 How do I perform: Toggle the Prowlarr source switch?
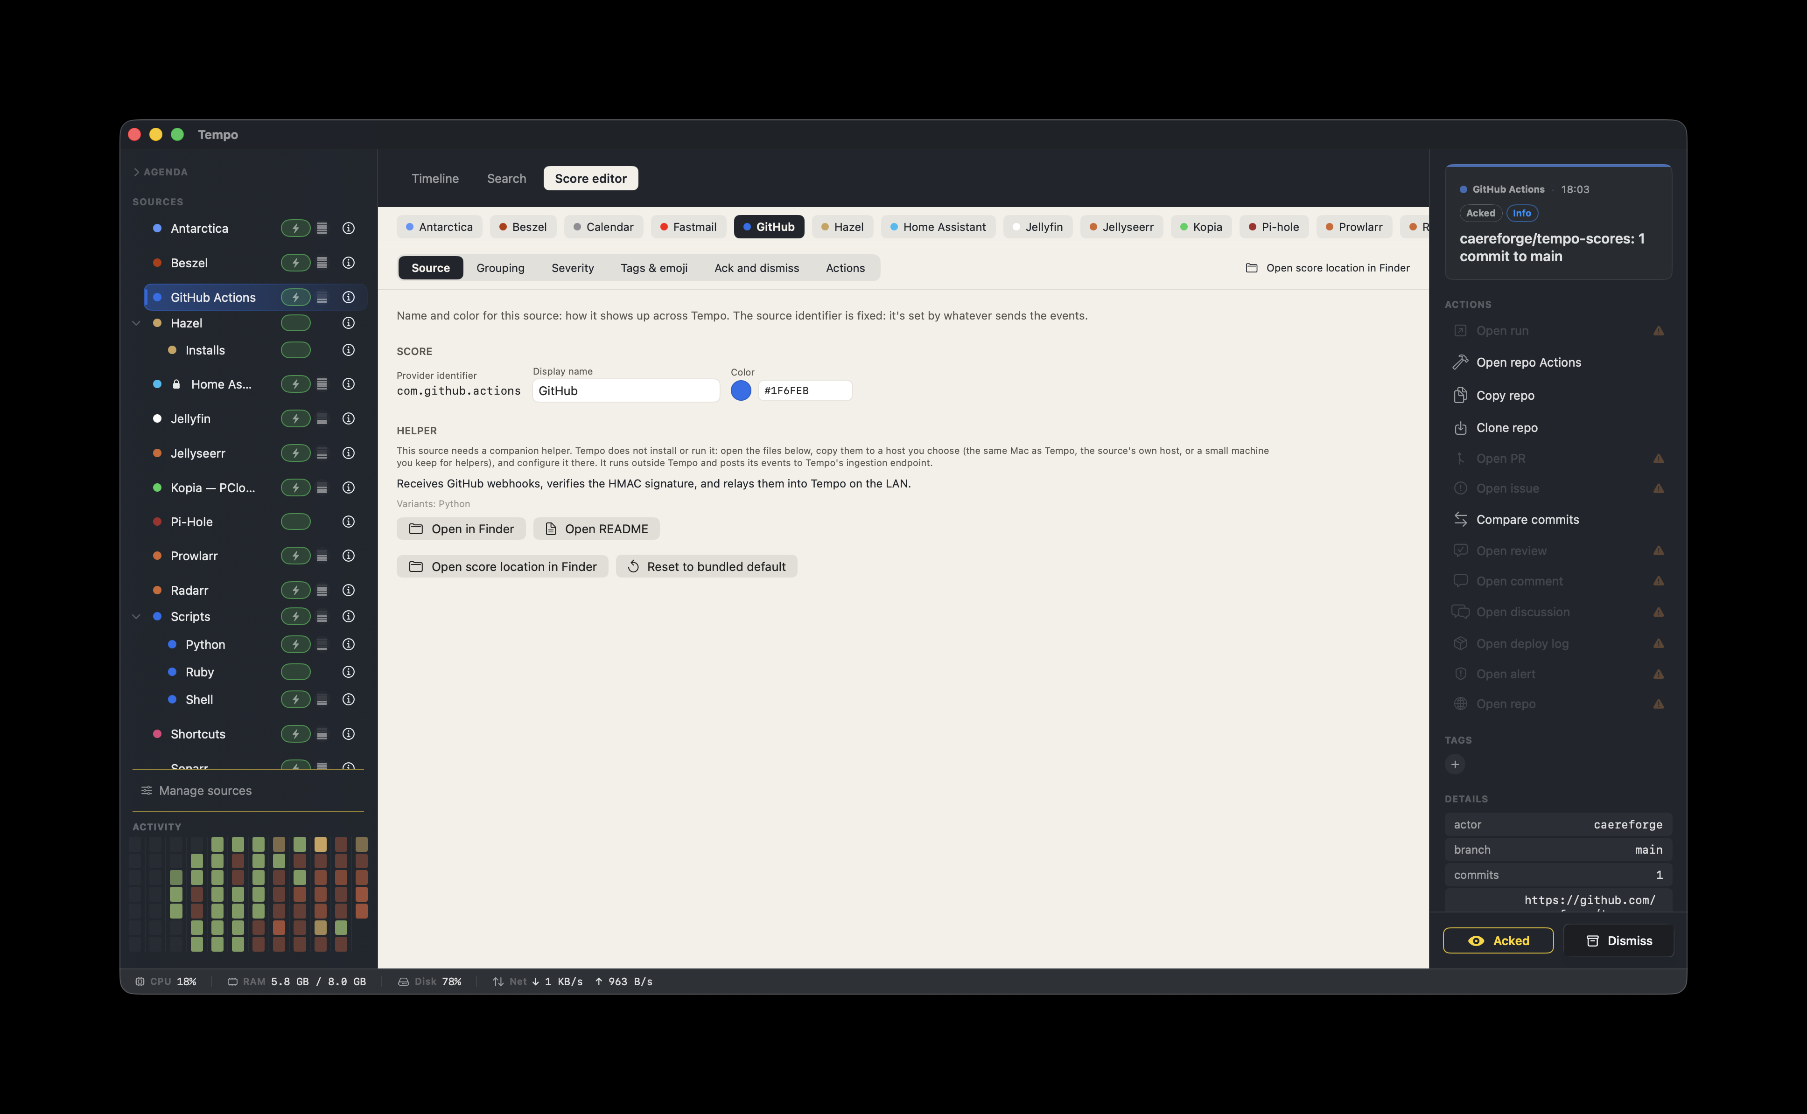tap(295, 556)
